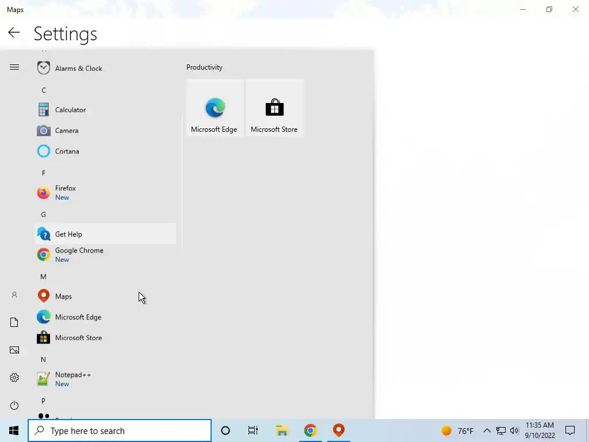
Task: Open Get Help app
Action: tap(105, 234)
